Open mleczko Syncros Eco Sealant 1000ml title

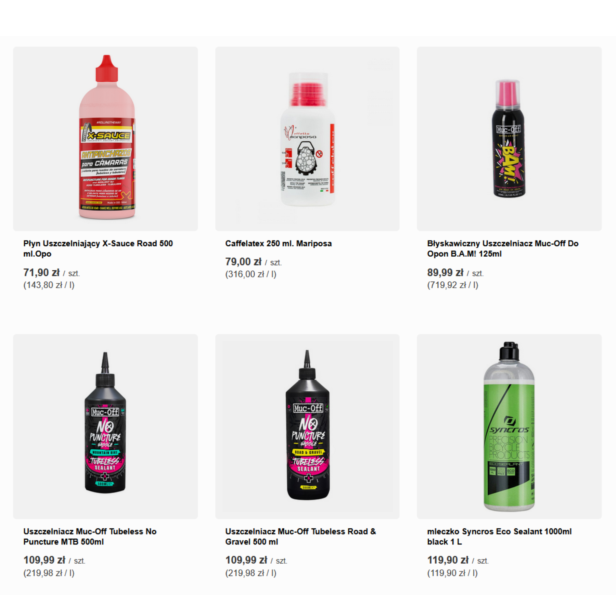click(499, 536)
